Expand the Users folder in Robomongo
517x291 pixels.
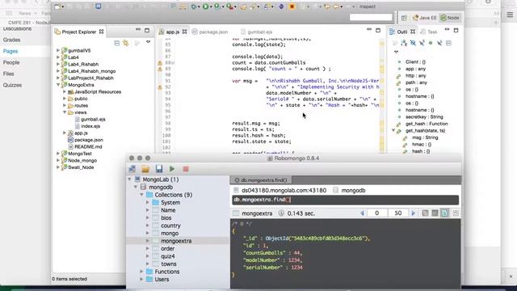click(142, 279)
